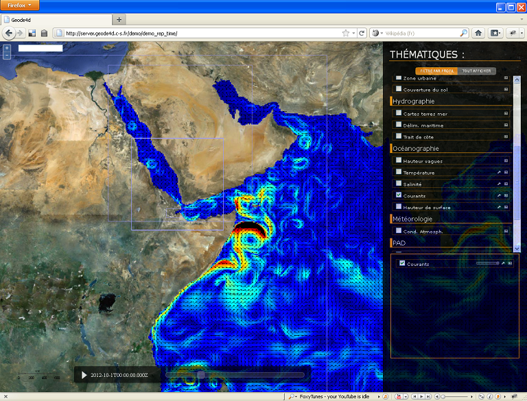Click the browser Home button
Viewport: 527px width, 401px height.
coord(478,33)
